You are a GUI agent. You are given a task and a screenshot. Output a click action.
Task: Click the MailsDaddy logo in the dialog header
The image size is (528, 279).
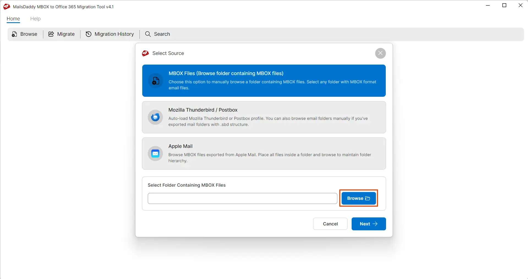pyautogui.click(x=145, y=53)
